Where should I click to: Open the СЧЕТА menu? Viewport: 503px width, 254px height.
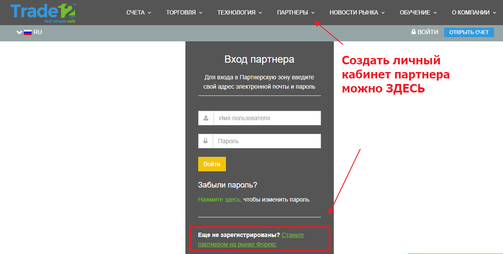pyautogui.click(x=136, y=12)
